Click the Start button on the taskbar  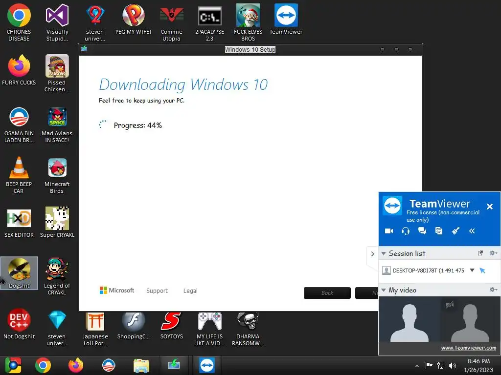[13, 365]
